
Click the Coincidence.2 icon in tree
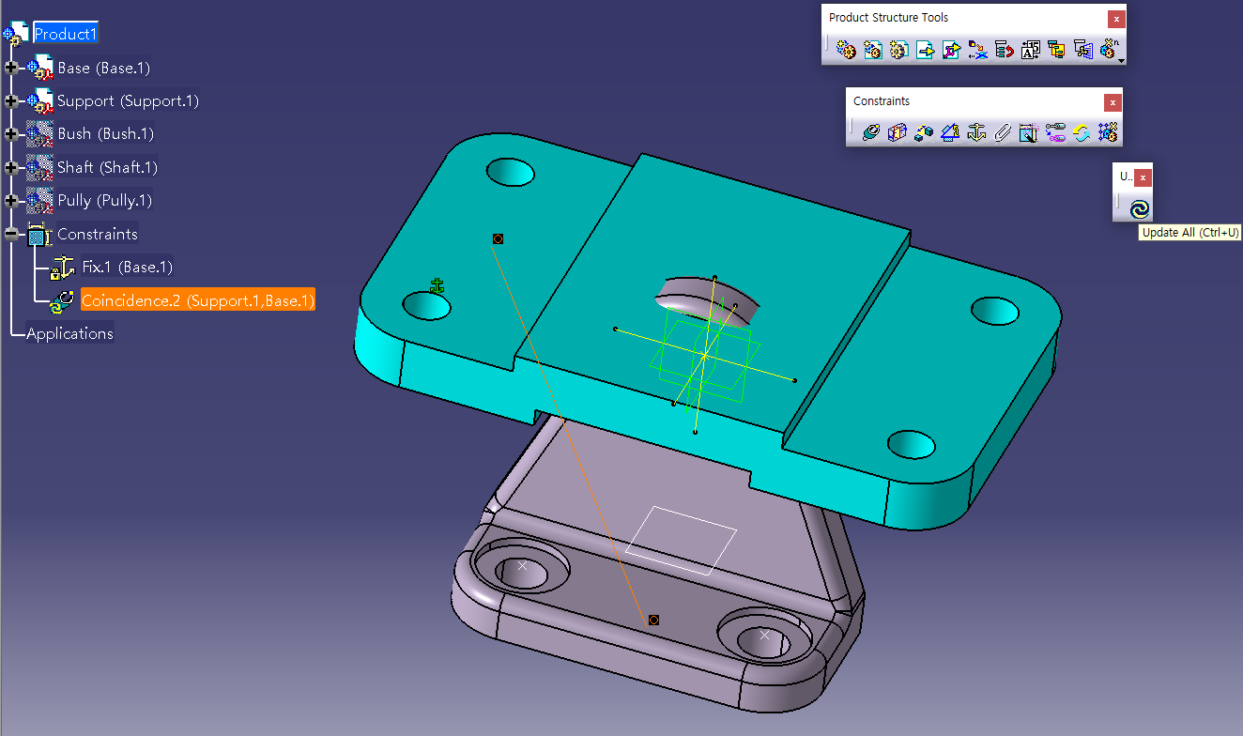pos(63,301)
